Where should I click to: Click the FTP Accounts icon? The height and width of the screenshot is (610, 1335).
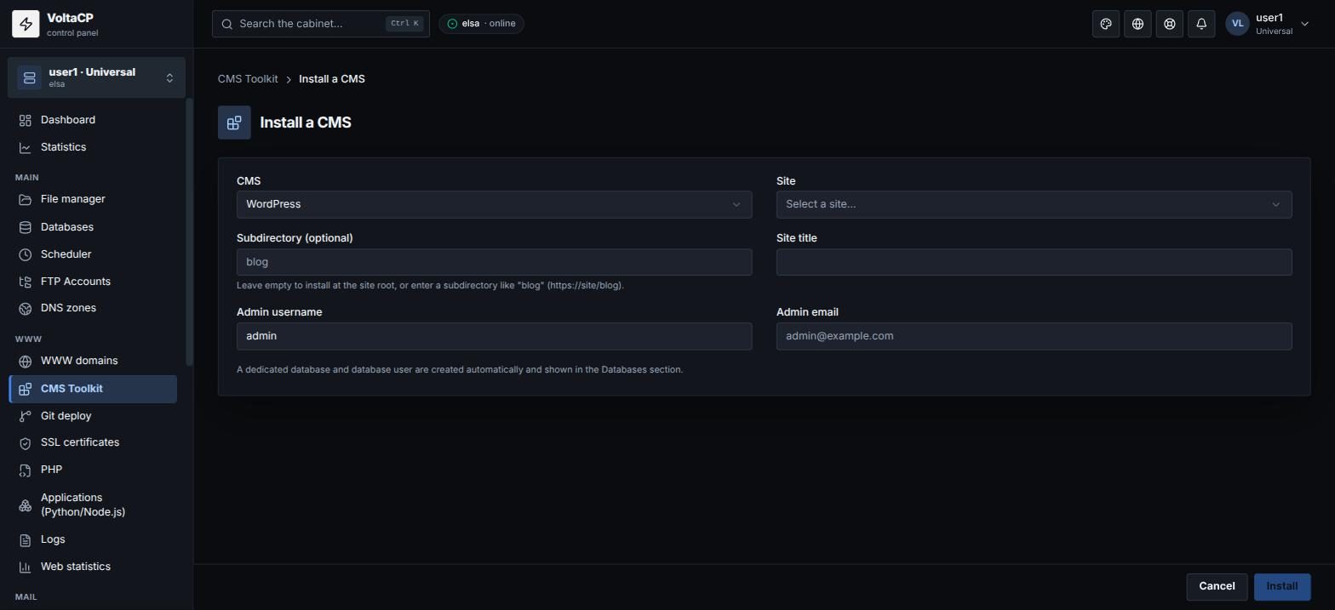pyautogui.click(x=26, y=282)
